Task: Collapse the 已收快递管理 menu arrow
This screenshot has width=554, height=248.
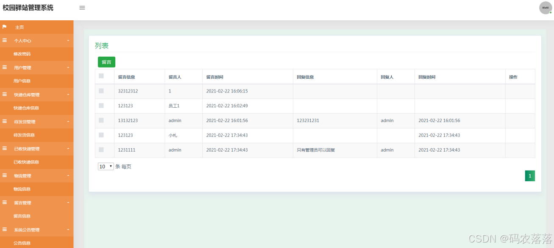Action: [68, 149]
